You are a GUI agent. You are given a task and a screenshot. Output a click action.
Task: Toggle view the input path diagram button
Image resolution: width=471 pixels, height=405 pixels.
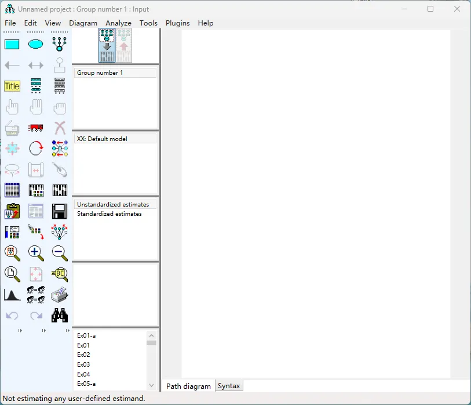pos(107,45)
